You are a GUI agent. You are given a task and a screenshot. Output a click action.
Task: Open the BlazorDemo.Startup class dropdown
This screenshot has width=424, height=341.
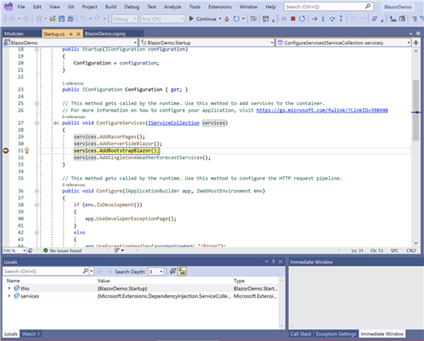207,42
